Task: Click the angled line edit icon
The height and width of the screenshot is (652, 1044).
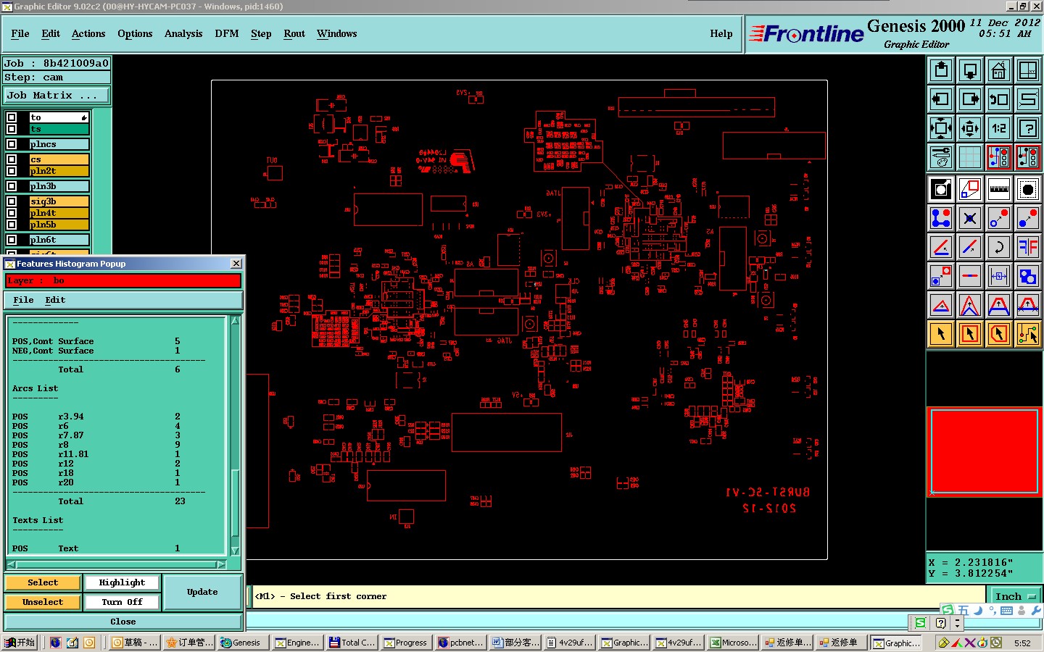Action: point(941,247)
